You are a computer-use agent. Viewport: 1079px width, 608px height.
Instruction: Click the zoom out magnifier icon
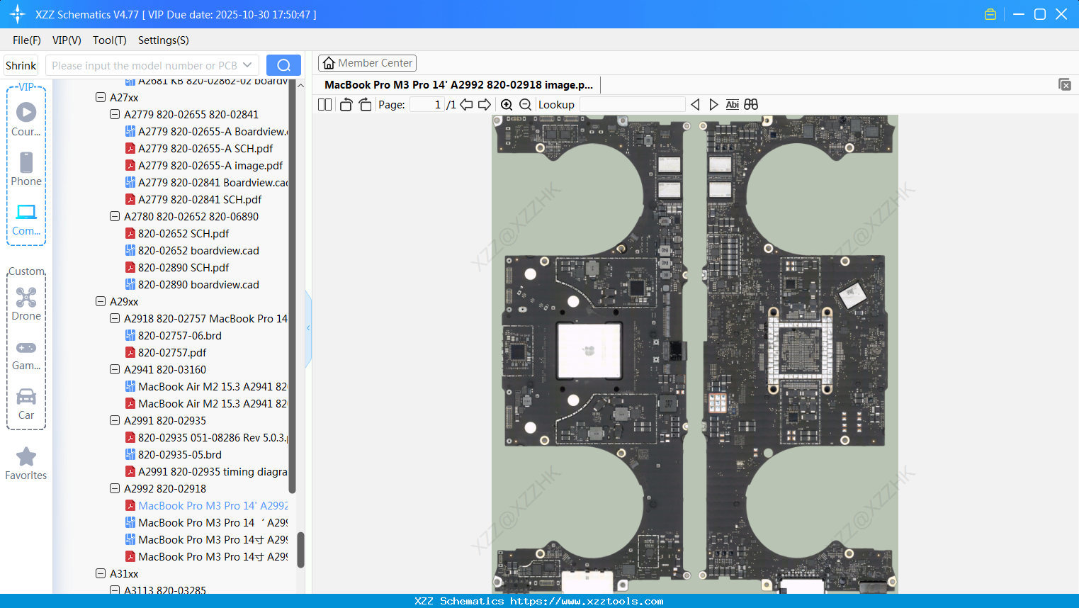pyautogui.click(x=525, y=105)
